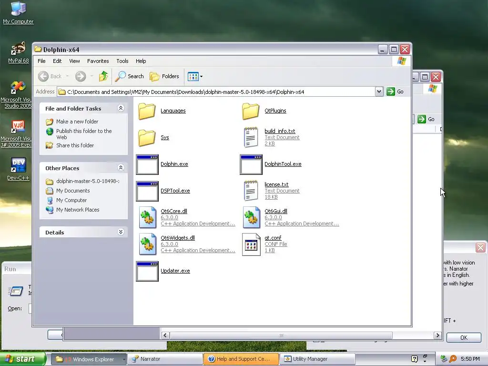Toggle the Folders pane button
Image resolution: width=488 pixels, height=366 pixels.
pyautogui.click(x=164, y=76)
